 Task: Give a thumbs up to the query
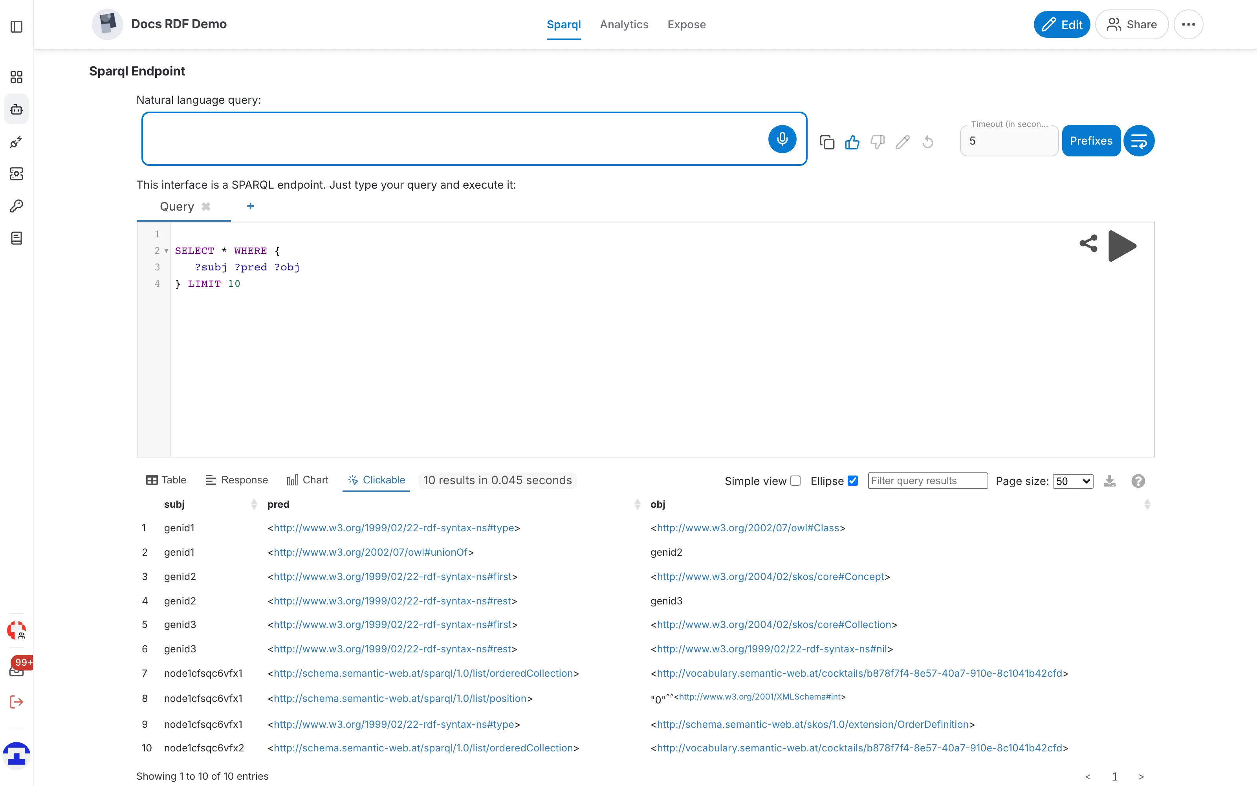[852, 142]
